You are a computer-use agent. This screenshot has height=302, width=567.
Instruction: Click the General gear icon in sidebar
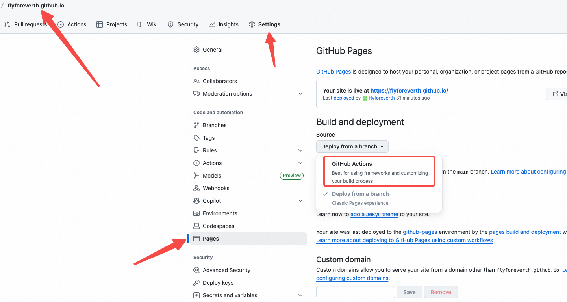point(196,50)
